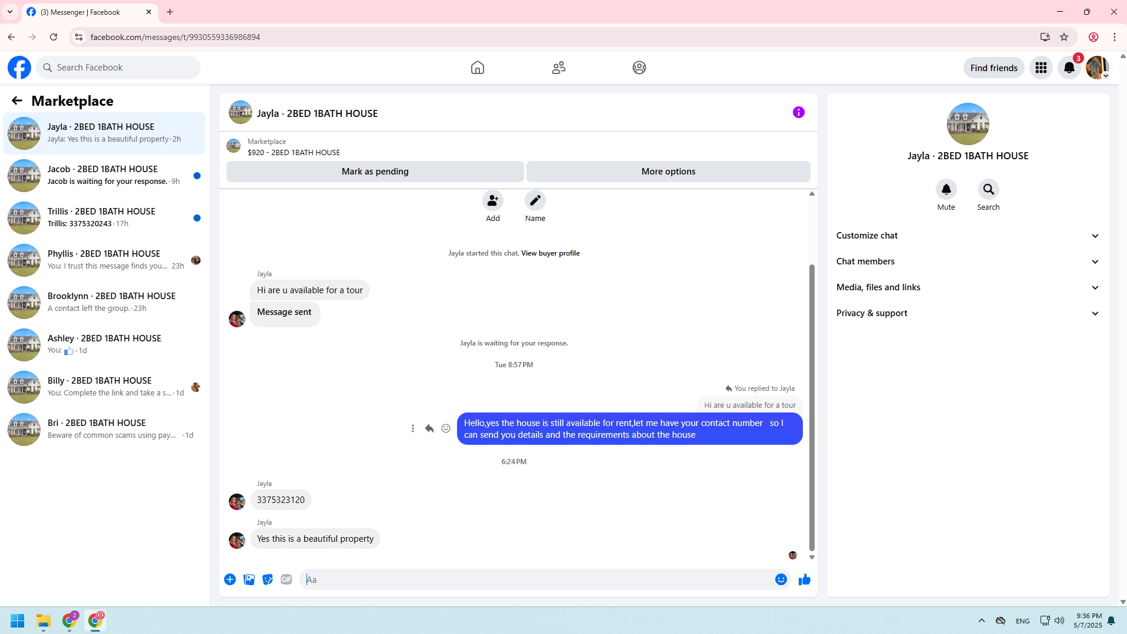Bookmark this page with the star icon
This screenshot has width=1127, height=634.
(1064, 37)
